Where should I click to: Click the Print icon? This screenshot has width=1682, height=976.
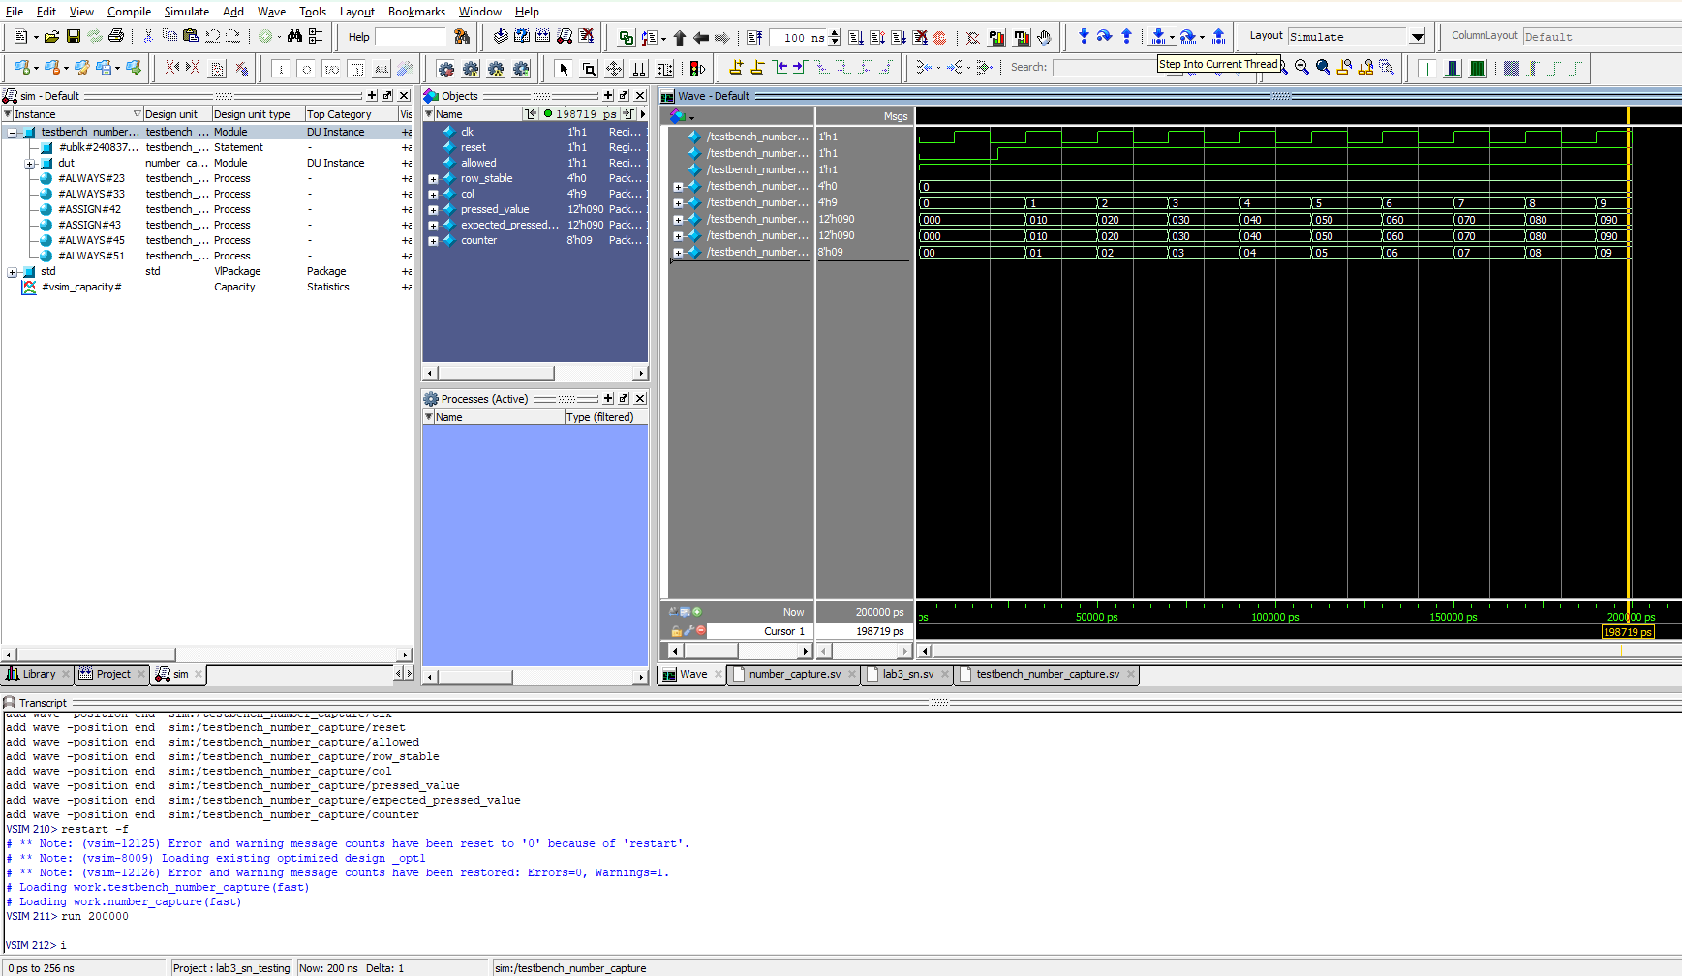[116, 37]
